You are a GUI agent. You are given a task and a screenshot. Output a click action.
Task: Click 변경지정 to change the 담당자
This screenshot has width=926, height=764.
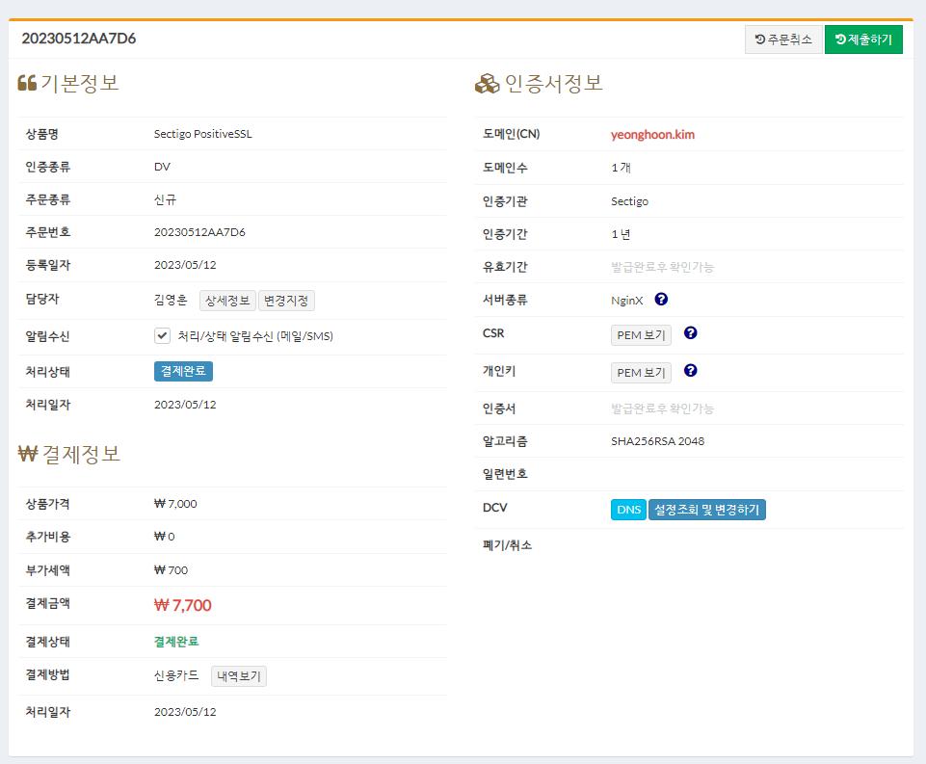click(286, 301)
